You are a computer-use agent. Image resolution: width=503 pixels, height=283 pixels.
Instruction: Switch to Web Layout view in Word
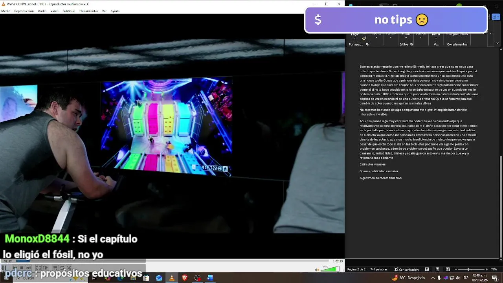pyautogui.click(x=448, y=269)
